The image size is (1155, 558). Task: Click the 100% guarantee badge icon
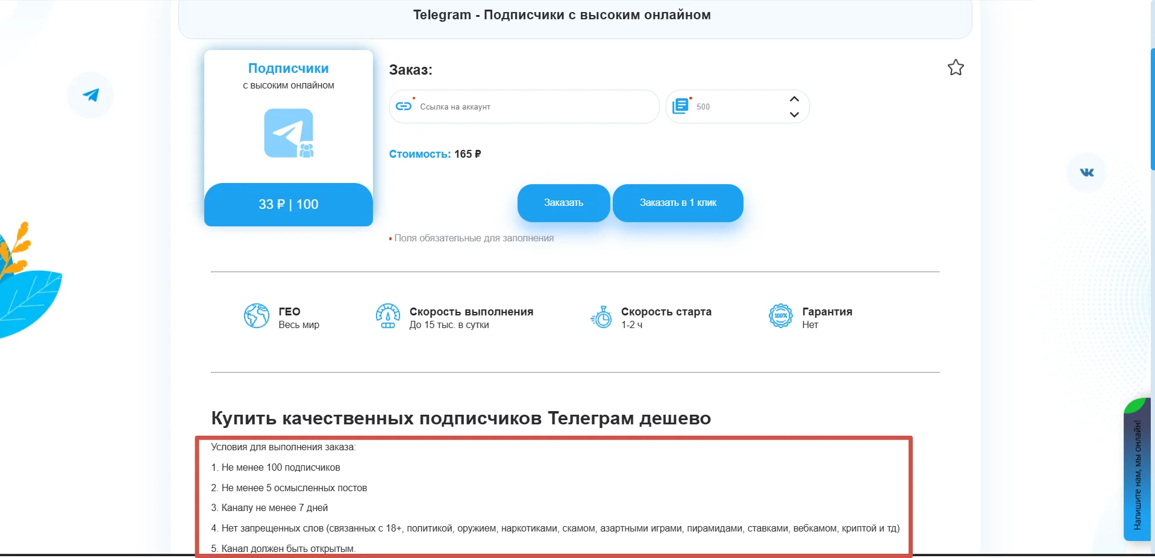coord(780,315)
